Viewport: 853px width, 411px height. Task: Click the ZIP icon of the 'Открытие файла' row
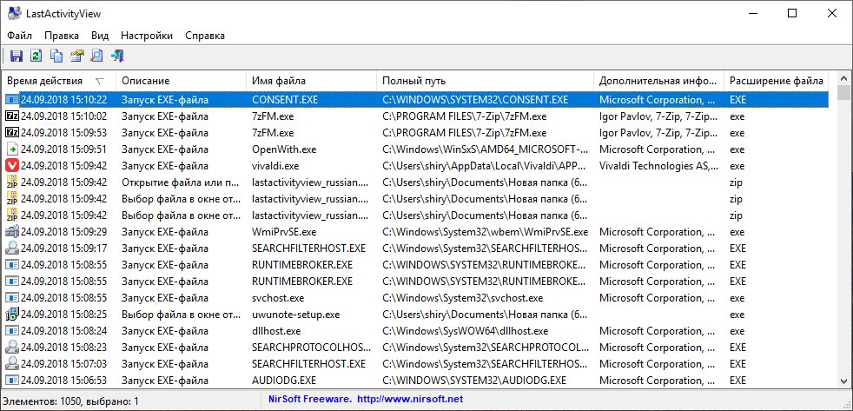(x=12, y=182)
